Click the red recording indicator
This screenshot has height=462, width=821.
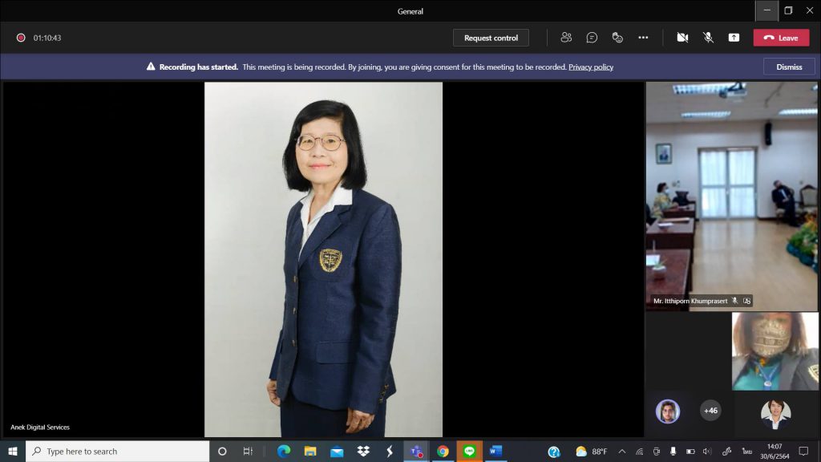click(20, 38)
